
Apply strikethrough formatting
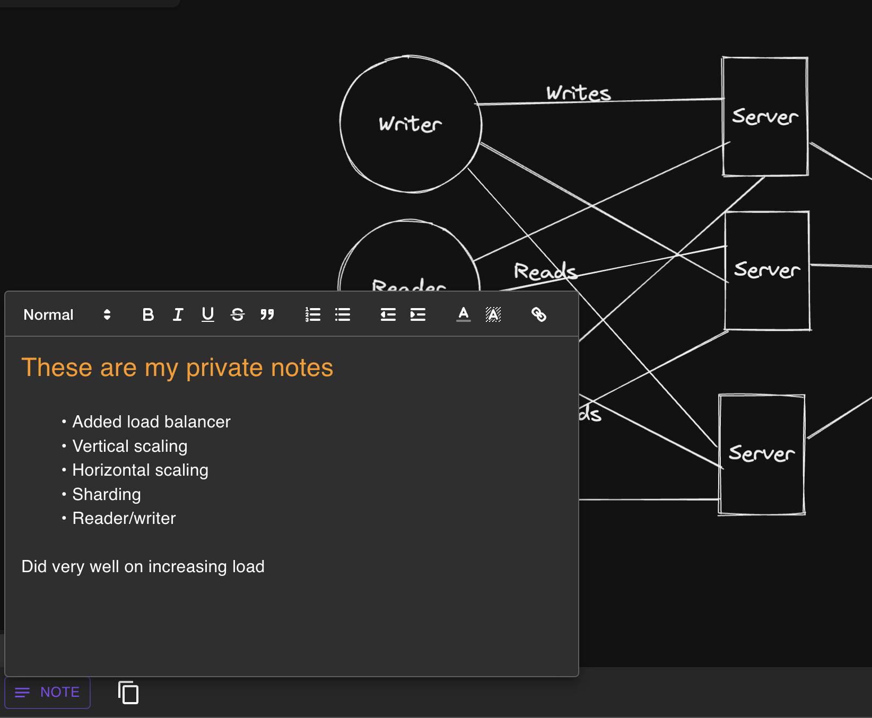237,314
